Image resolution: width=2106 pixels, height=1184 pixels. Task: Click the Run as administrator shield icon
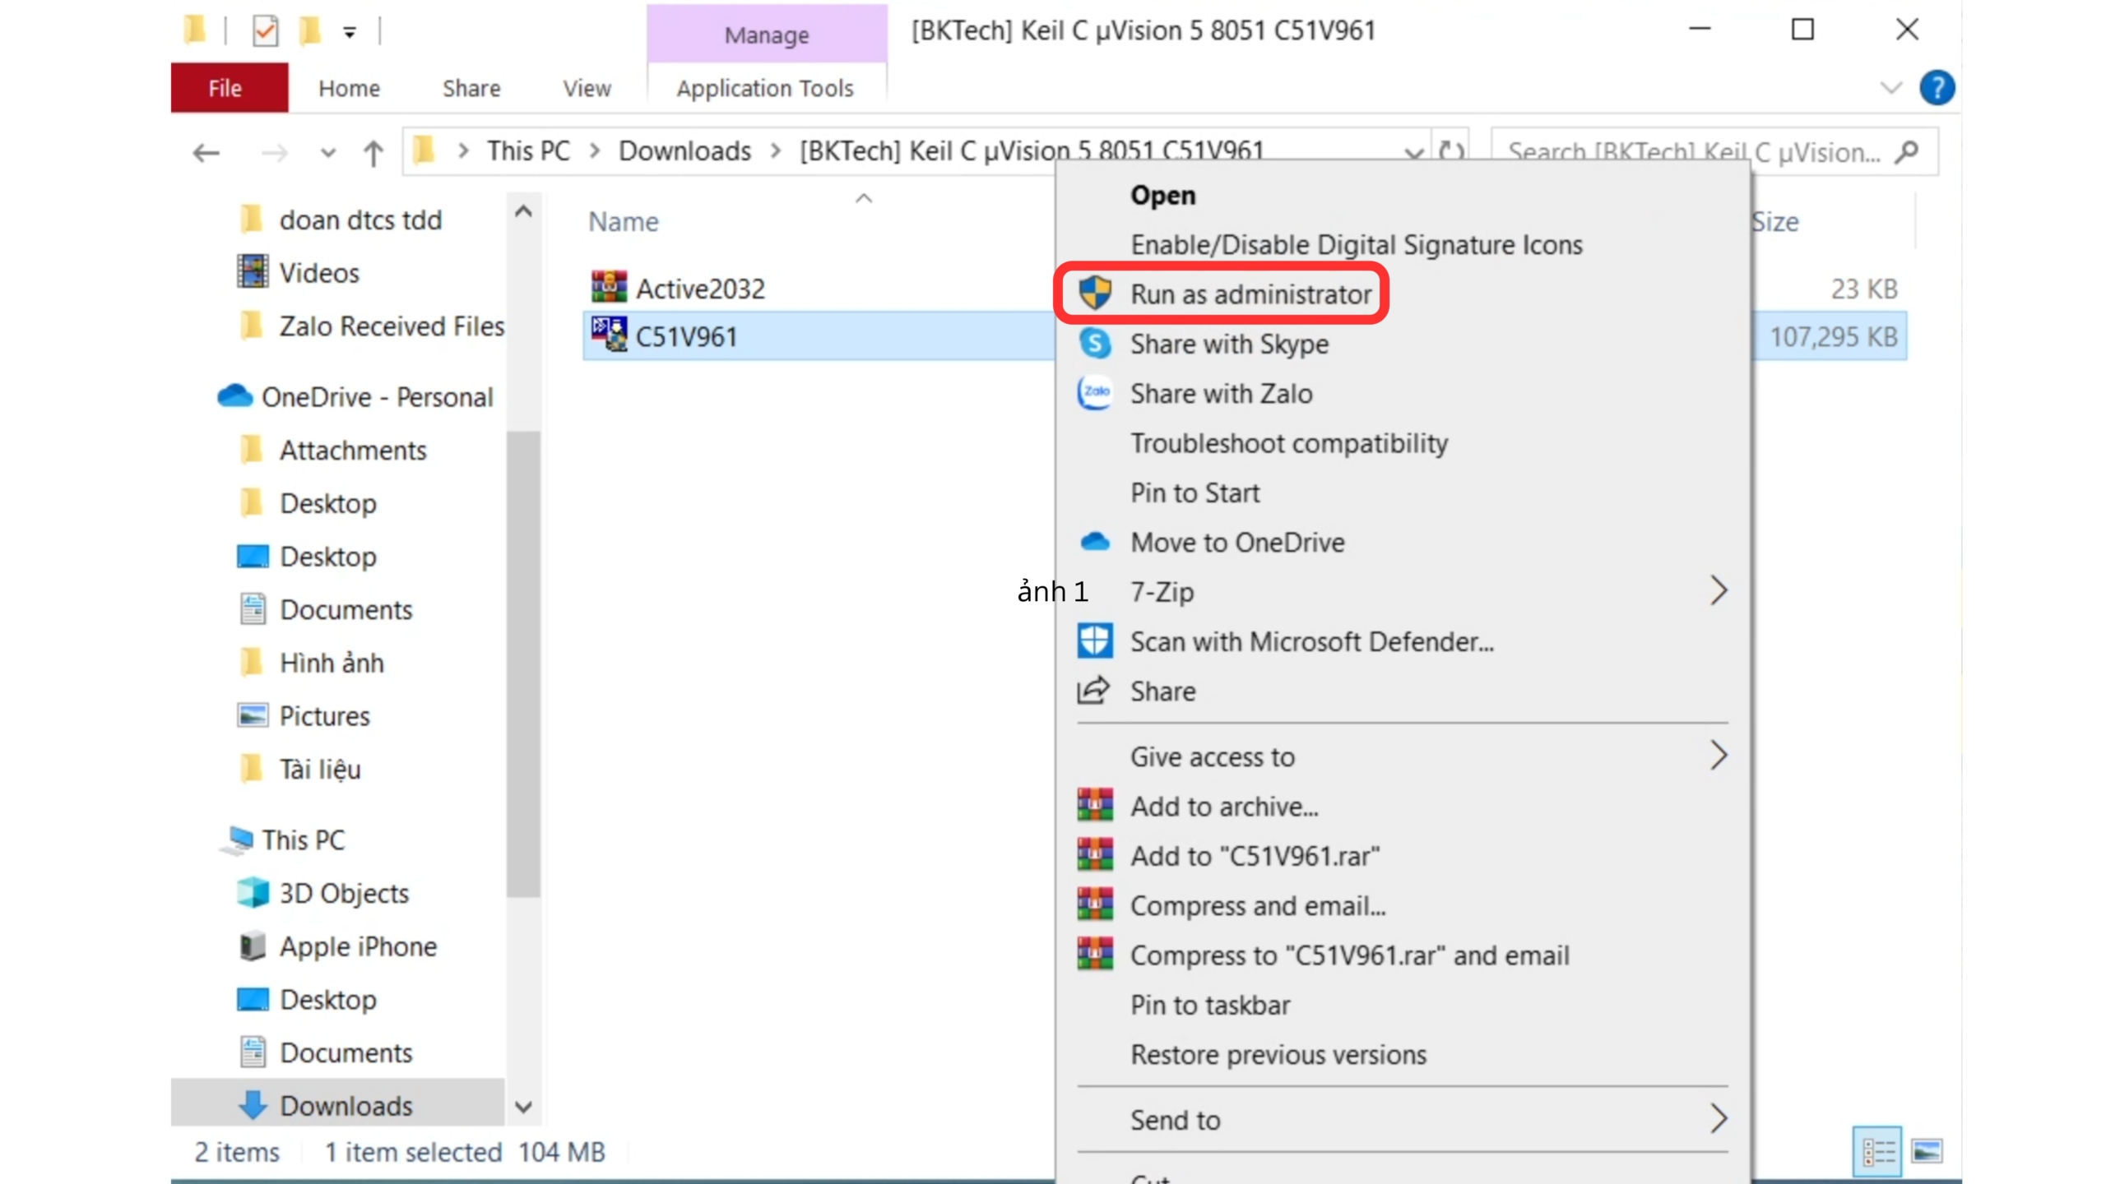click(x=1095, y=294)
